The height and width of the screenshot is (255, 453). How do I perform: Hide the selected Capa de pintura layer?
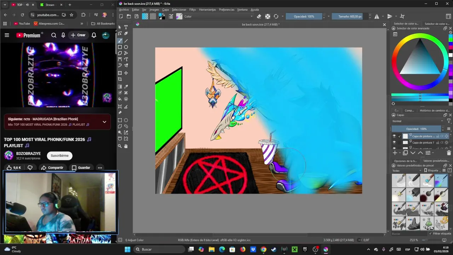(394, 136)
